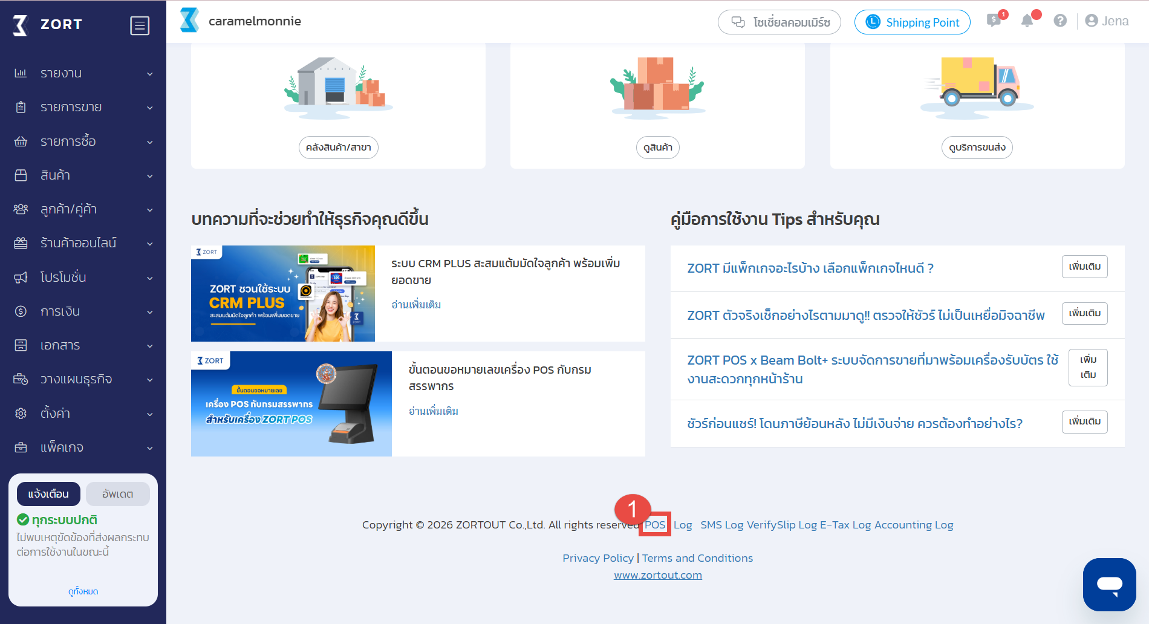Viewport: 1149px width, 624px height.
Task: Open the blue live chat widget
Action: tap(1110, 585)
